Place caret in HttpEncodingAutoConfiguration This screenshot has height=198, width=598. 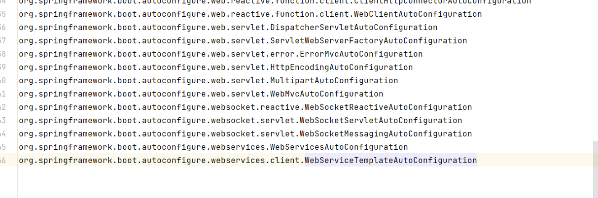tap(341, 67)
